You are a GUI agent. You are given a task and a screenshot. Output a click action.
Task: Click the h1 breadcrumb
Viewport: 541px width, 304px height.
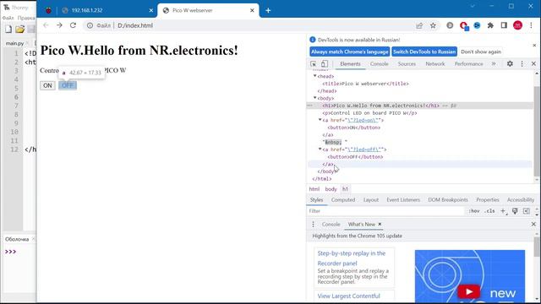[345, 189]
